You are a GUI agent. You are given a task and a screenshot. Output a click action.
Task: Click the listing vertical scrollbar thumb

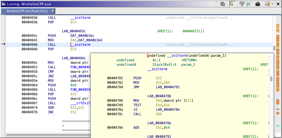click(274, 48)
